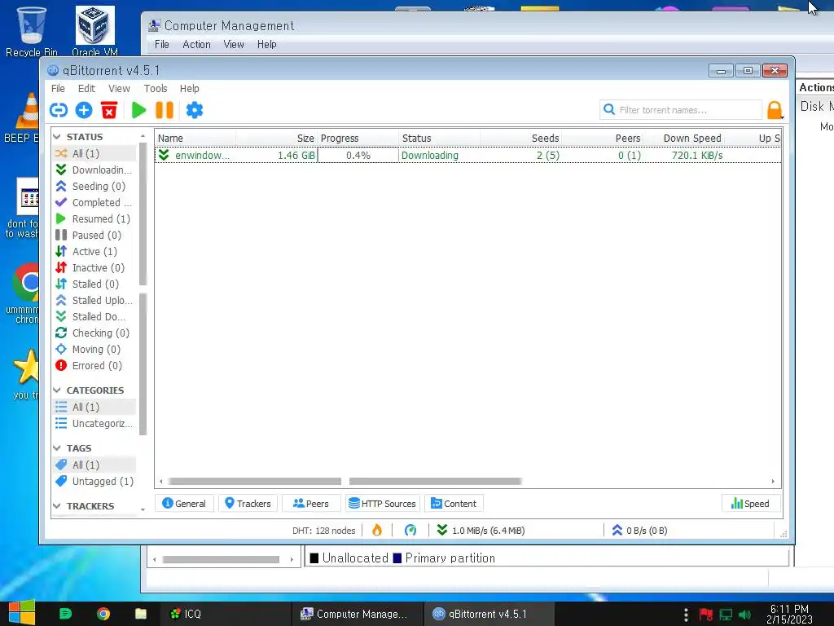The image size is (834, 626).
Task: Click the orange lock icon
Action: pos(775,110)
